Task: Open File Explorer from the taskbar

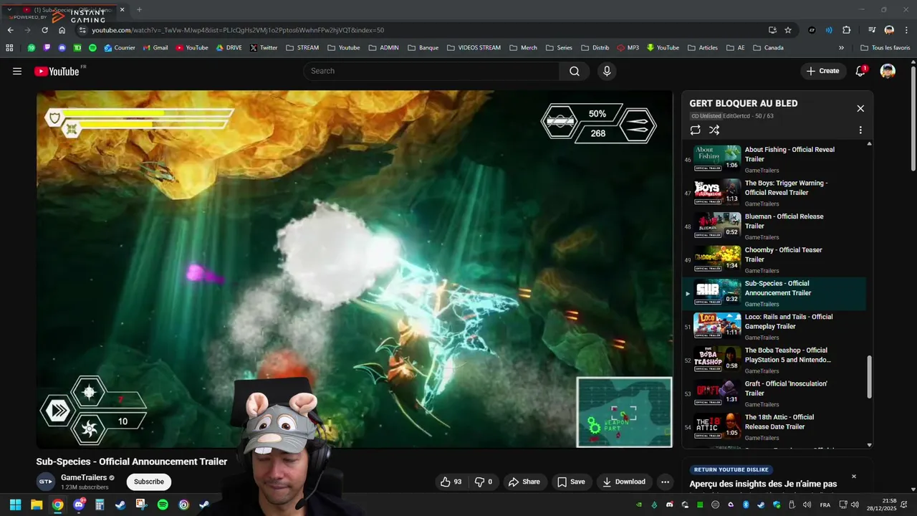Action: pos(37,505)
